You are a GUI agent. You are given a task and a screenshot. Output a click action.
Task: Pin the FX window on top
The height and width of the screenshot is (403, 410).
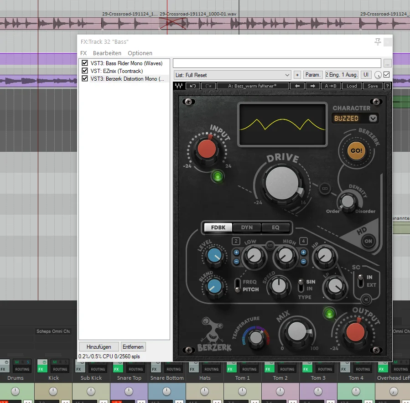[x=378, y=41]
